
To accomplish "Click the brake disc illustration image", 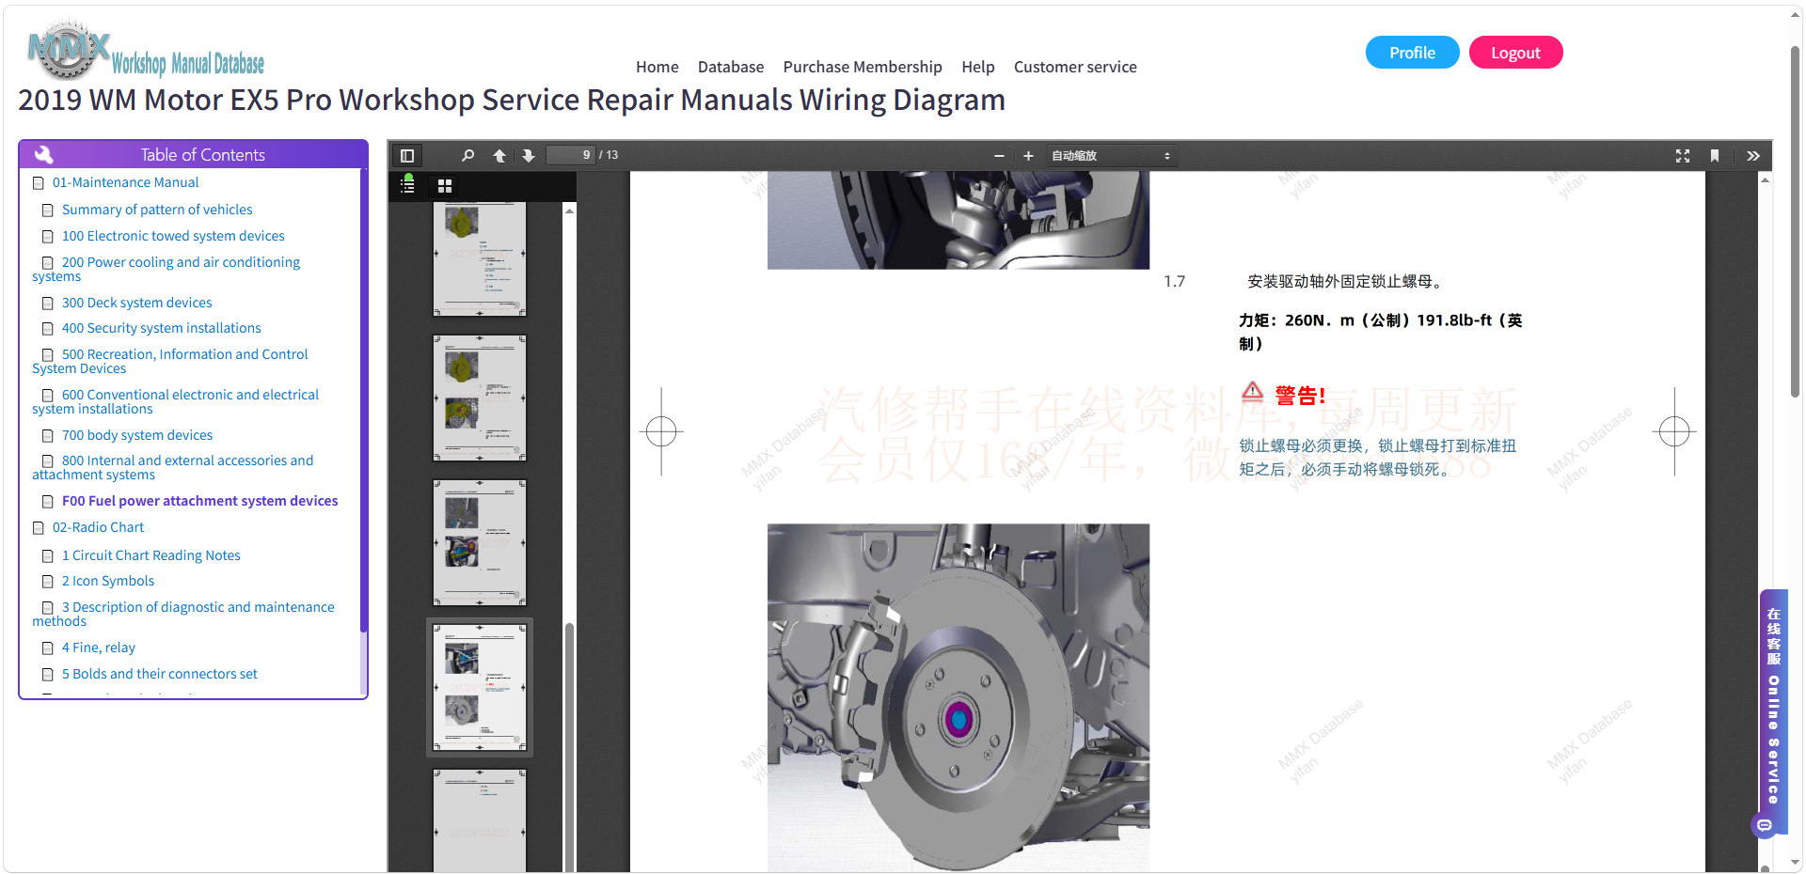I will 958,697.
